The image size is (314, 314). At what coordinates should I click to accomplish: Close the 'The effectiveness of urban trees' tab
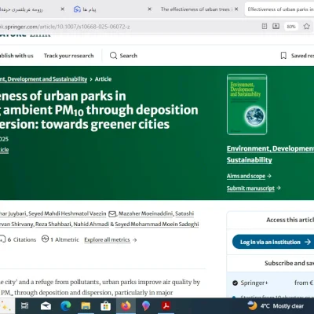tap(236, 9)
